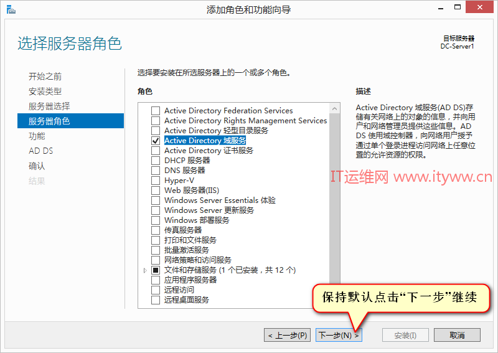
Task: Click target server name DC-Server1
Action: [457, 47]
